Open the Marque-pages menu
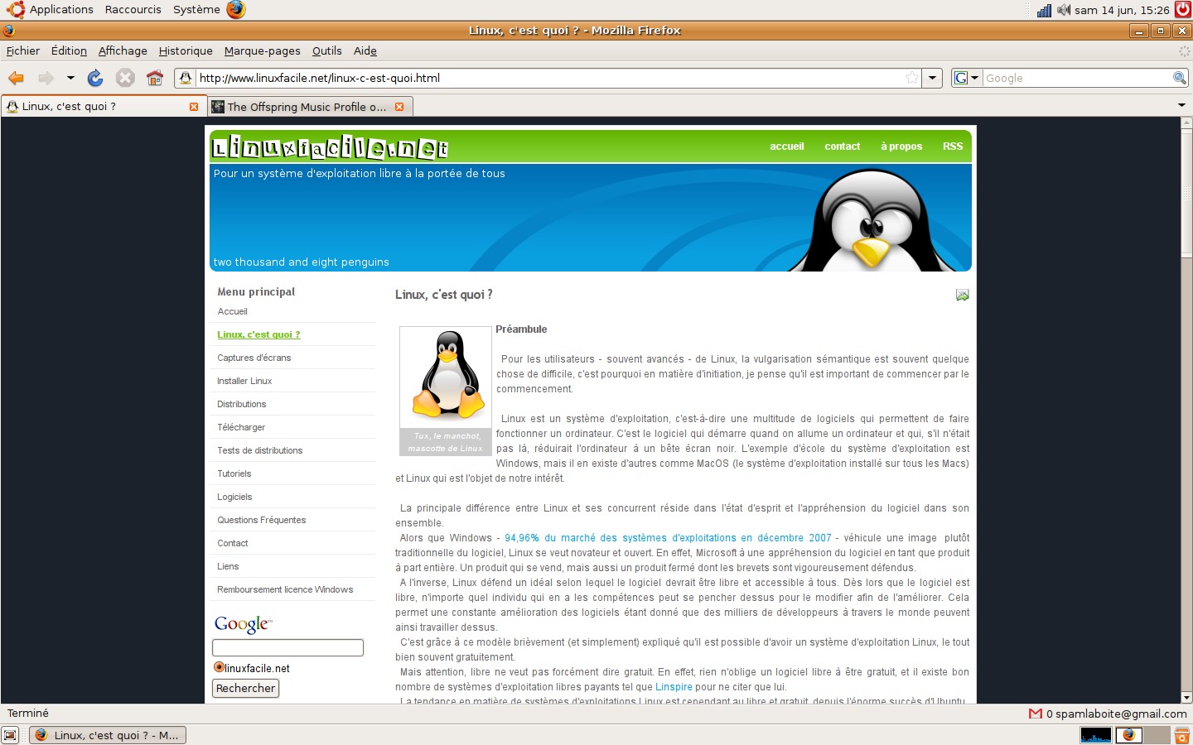The image size is (1193, 745). tap(263, 50)
